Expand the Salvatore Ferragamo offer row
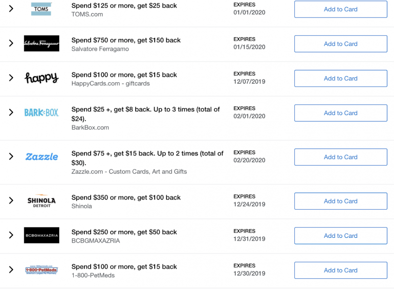Screen dimensions: 394x289 coord(11,43)
